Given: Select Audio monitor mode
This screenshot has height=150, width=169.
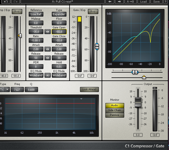Looking at the screenshot, I should click(115, 106).
